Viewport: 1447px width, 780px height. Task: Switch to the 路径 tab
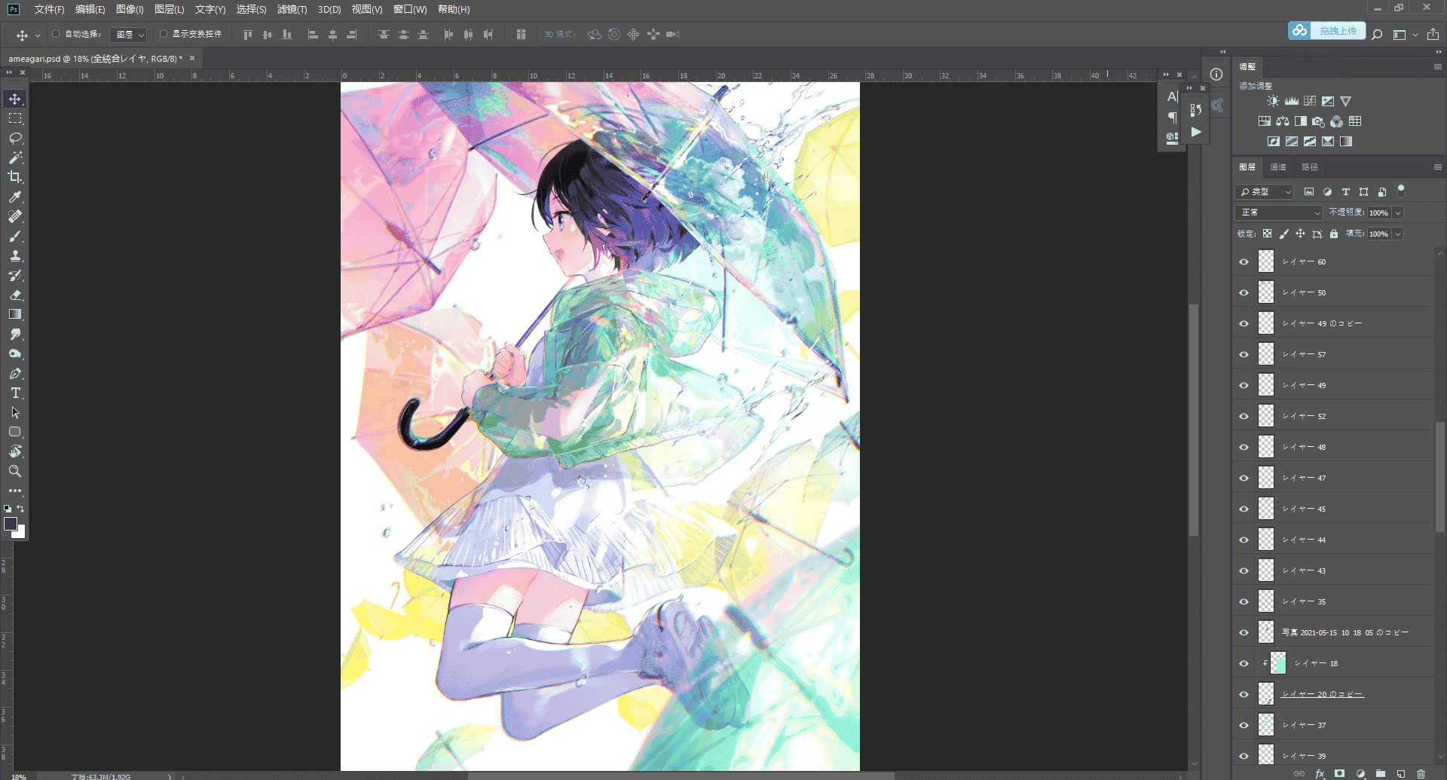click(1310, 167)
